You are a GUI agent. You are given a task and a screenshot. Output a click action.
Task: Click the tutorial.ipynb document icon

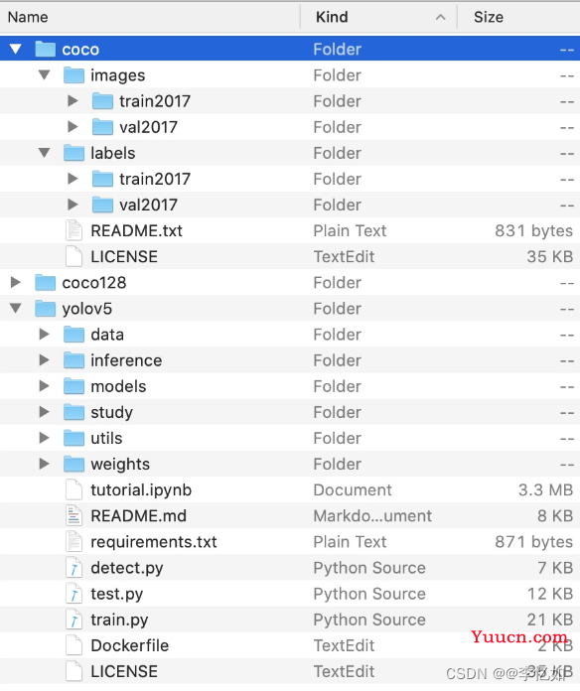(x=73, y=489)
